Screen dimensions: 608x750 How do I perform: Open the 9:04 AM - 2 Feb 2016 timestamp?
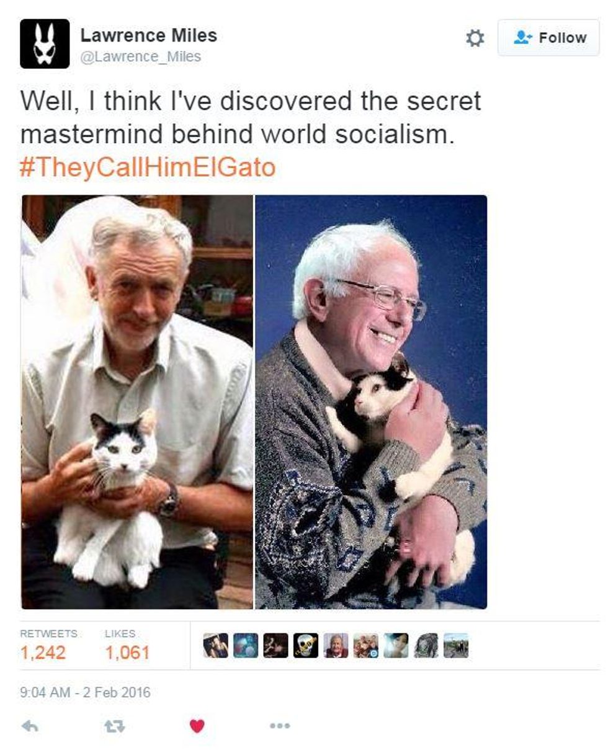85,692
